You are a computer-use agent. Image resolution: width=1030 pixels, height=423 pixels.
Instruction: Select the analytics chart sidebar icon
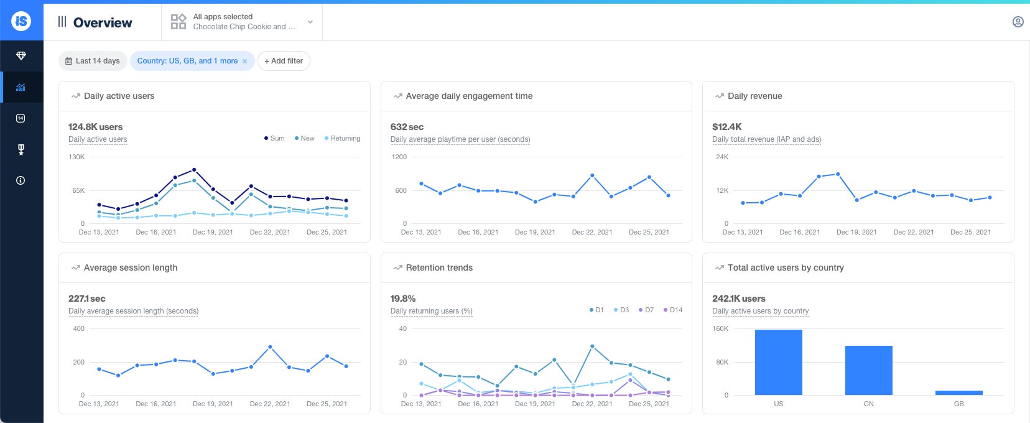(x=21, y=87)
